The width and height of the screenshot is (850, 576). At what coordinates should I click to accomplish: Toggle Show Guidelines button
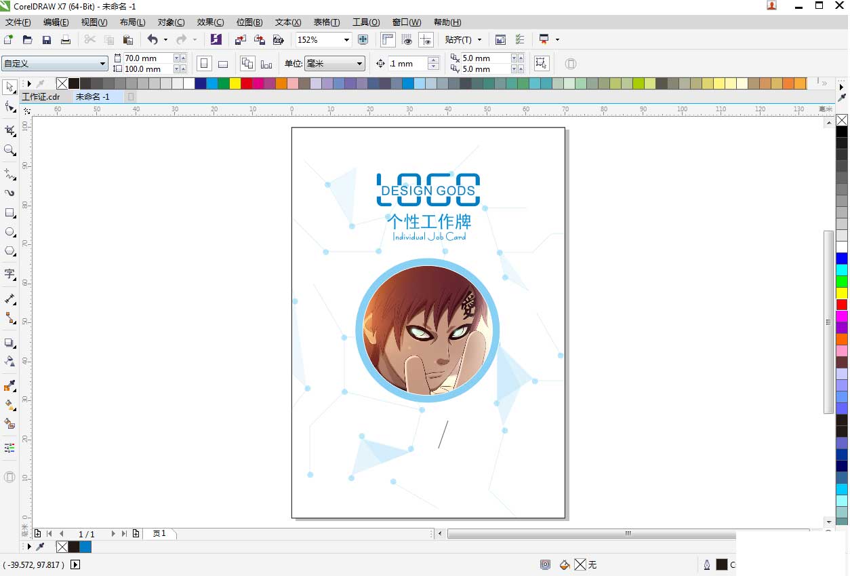coord(426,39)
